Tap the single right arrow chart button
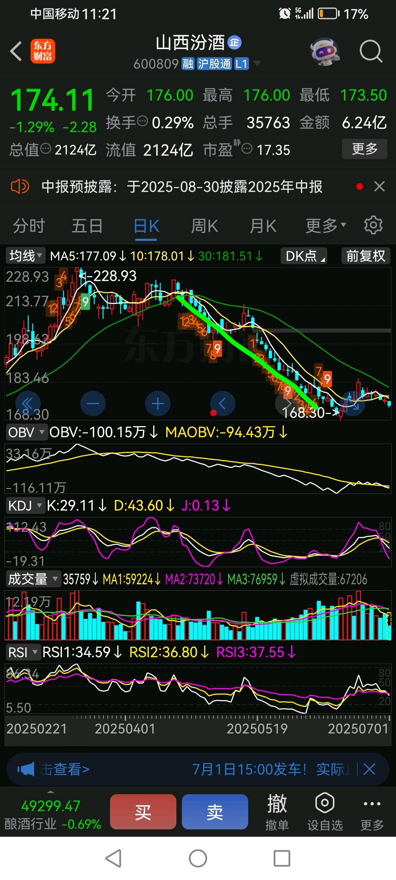This screenshot has width=396, height=880. tap(287, 404)
